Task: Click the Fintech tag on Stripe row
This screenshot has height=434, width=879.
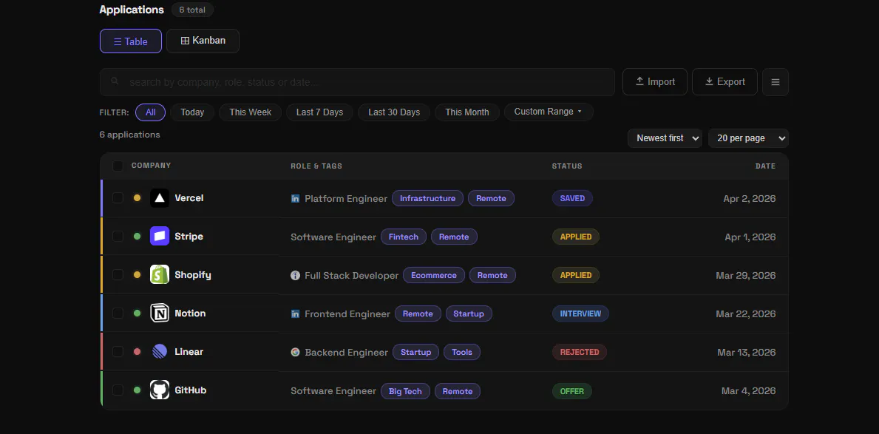Action: coord(404,237)
